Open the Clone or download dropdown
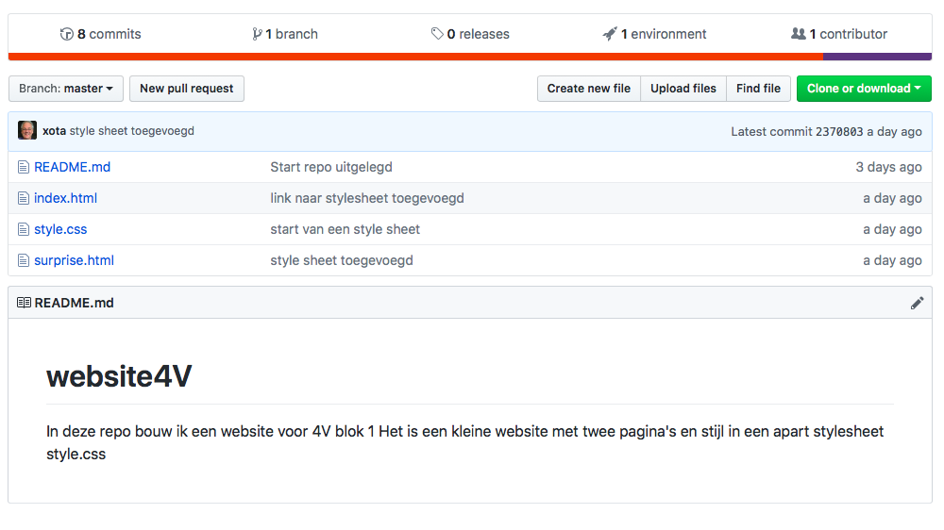Screen dimensions: 944x530 click(864, 89)
